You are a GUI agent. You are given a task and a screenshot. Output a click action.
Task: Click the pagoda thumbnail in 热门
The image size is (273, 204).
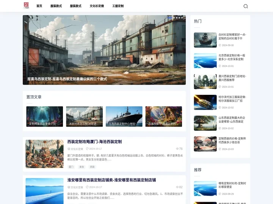tap(205, 144)
